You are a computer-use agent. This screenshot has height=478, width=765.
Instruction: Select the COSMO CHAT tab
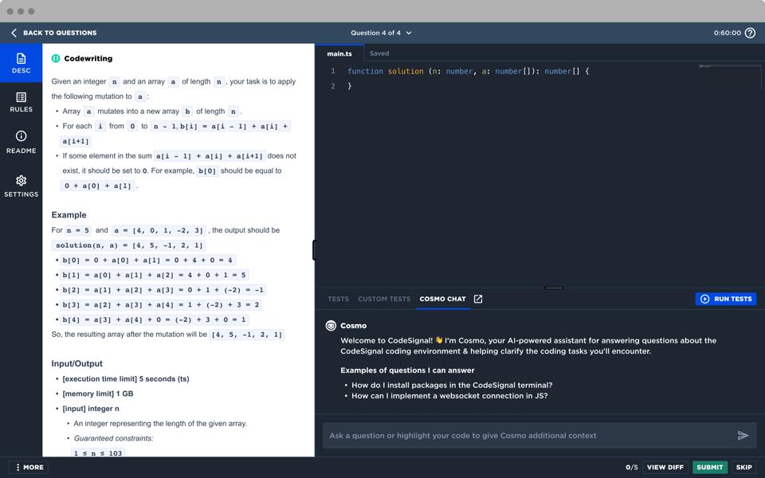(443, 299)
